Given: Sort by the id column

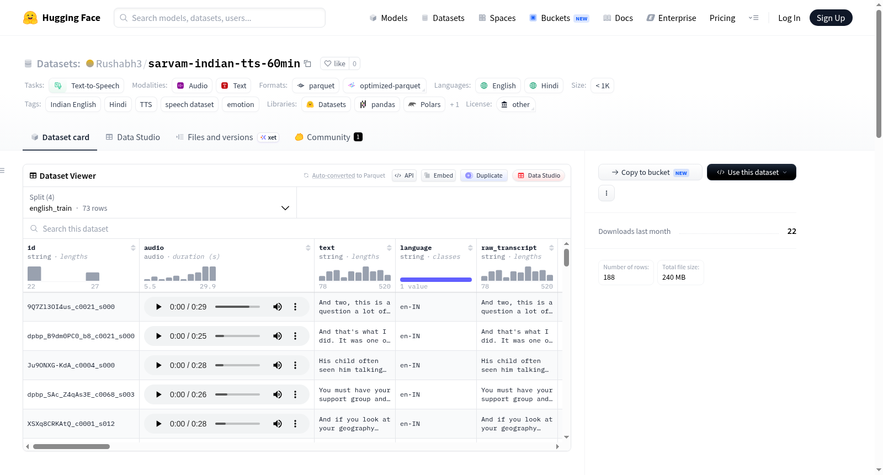Looking at the screenshot, I should (133, 248).
